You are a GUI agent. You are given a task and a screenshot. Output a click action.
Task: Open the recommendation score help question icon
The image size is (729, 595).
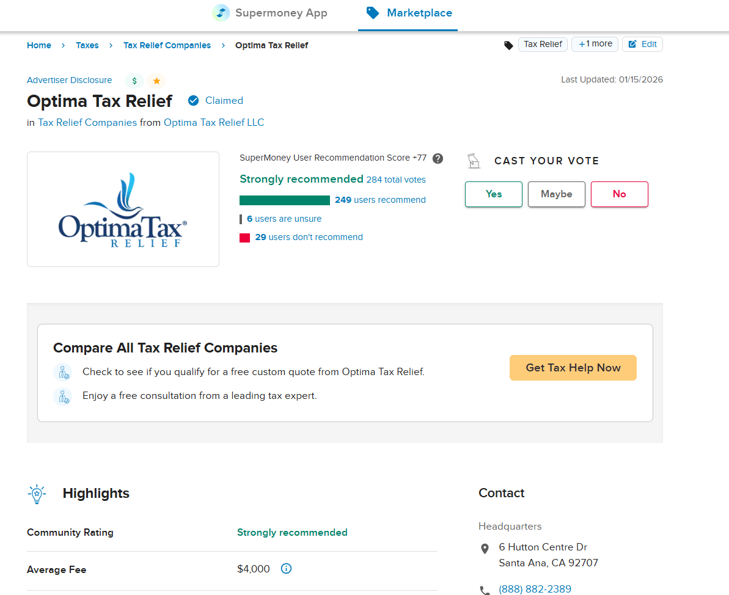(438, 158)
